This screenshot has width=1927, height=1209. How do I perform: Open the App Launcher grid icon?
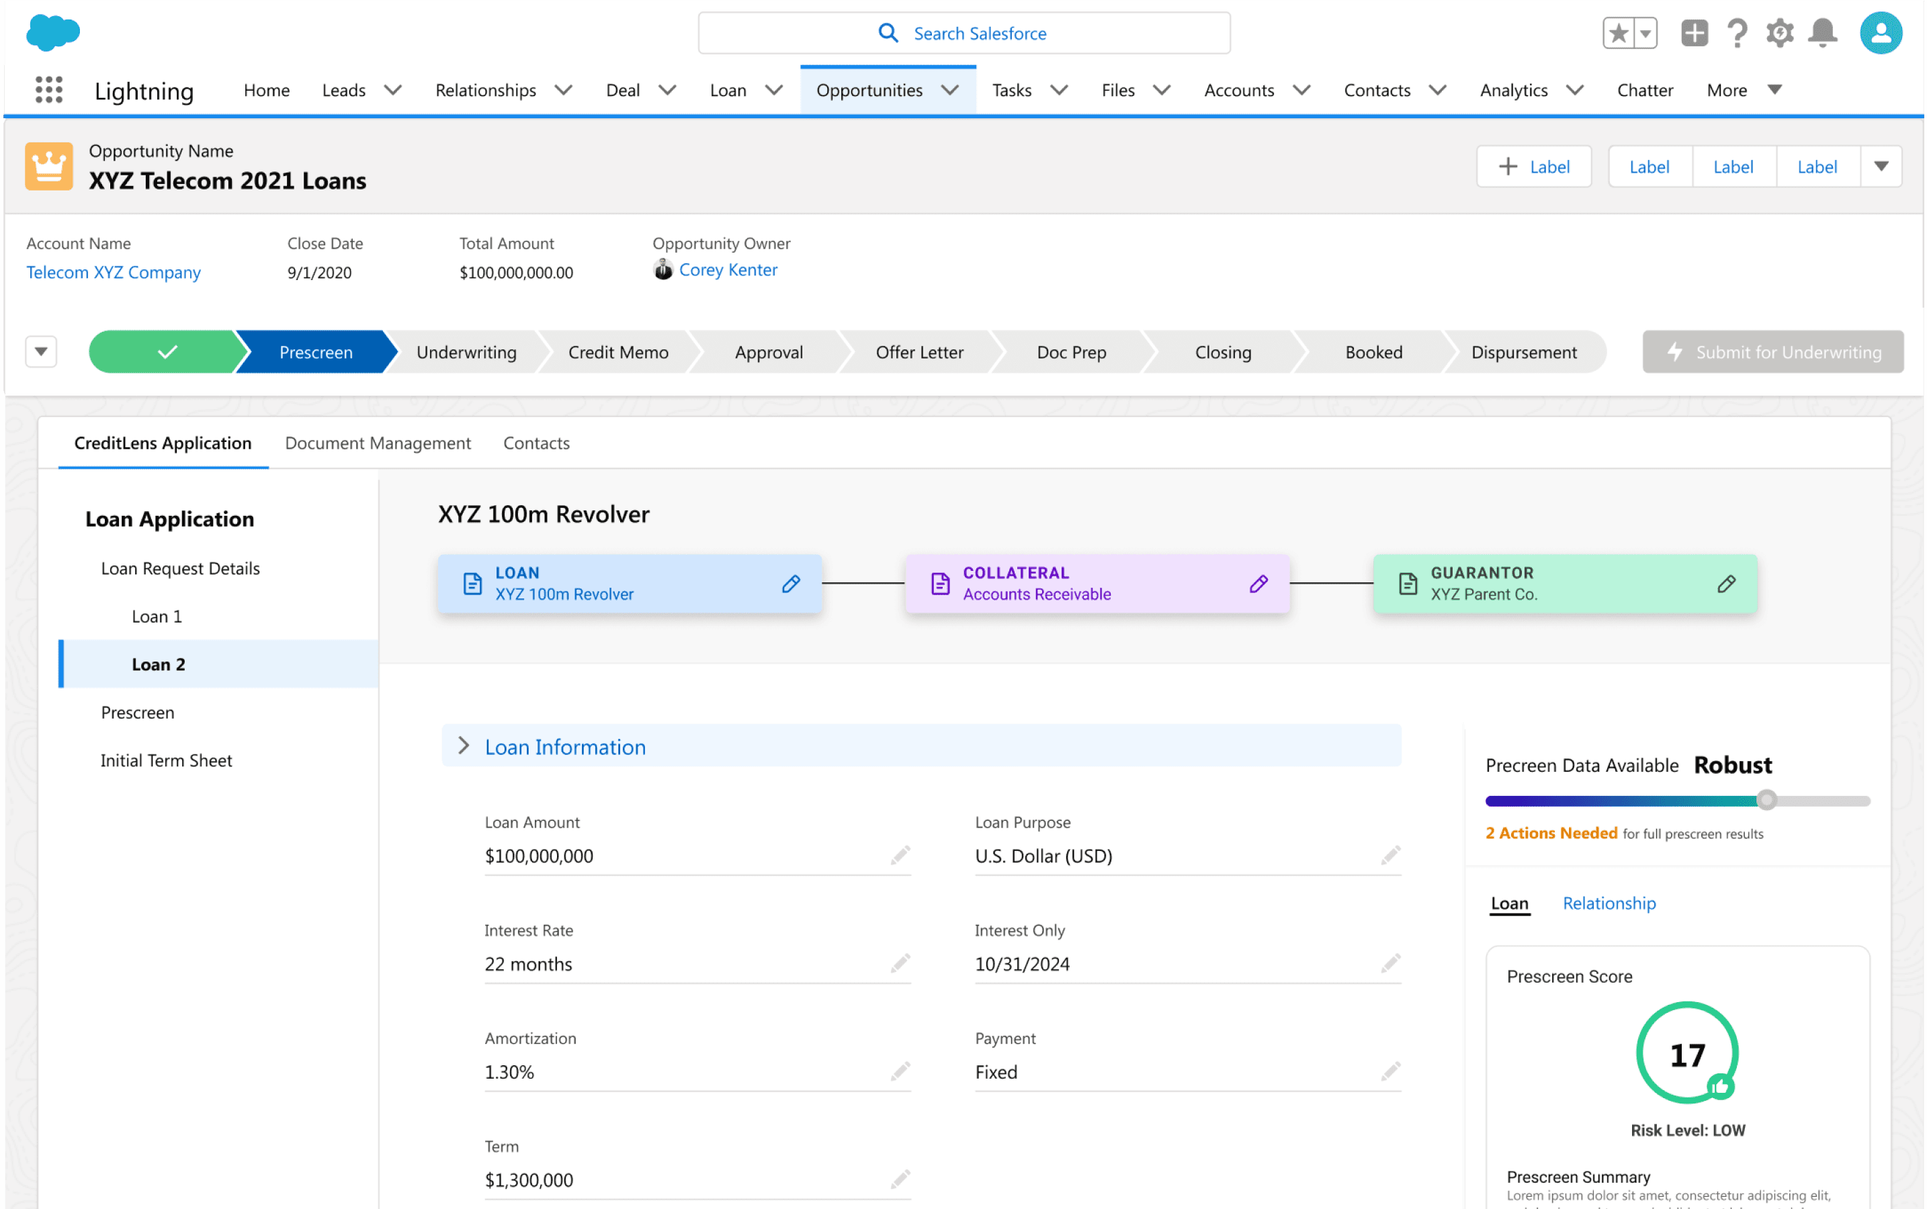[49, 89]
